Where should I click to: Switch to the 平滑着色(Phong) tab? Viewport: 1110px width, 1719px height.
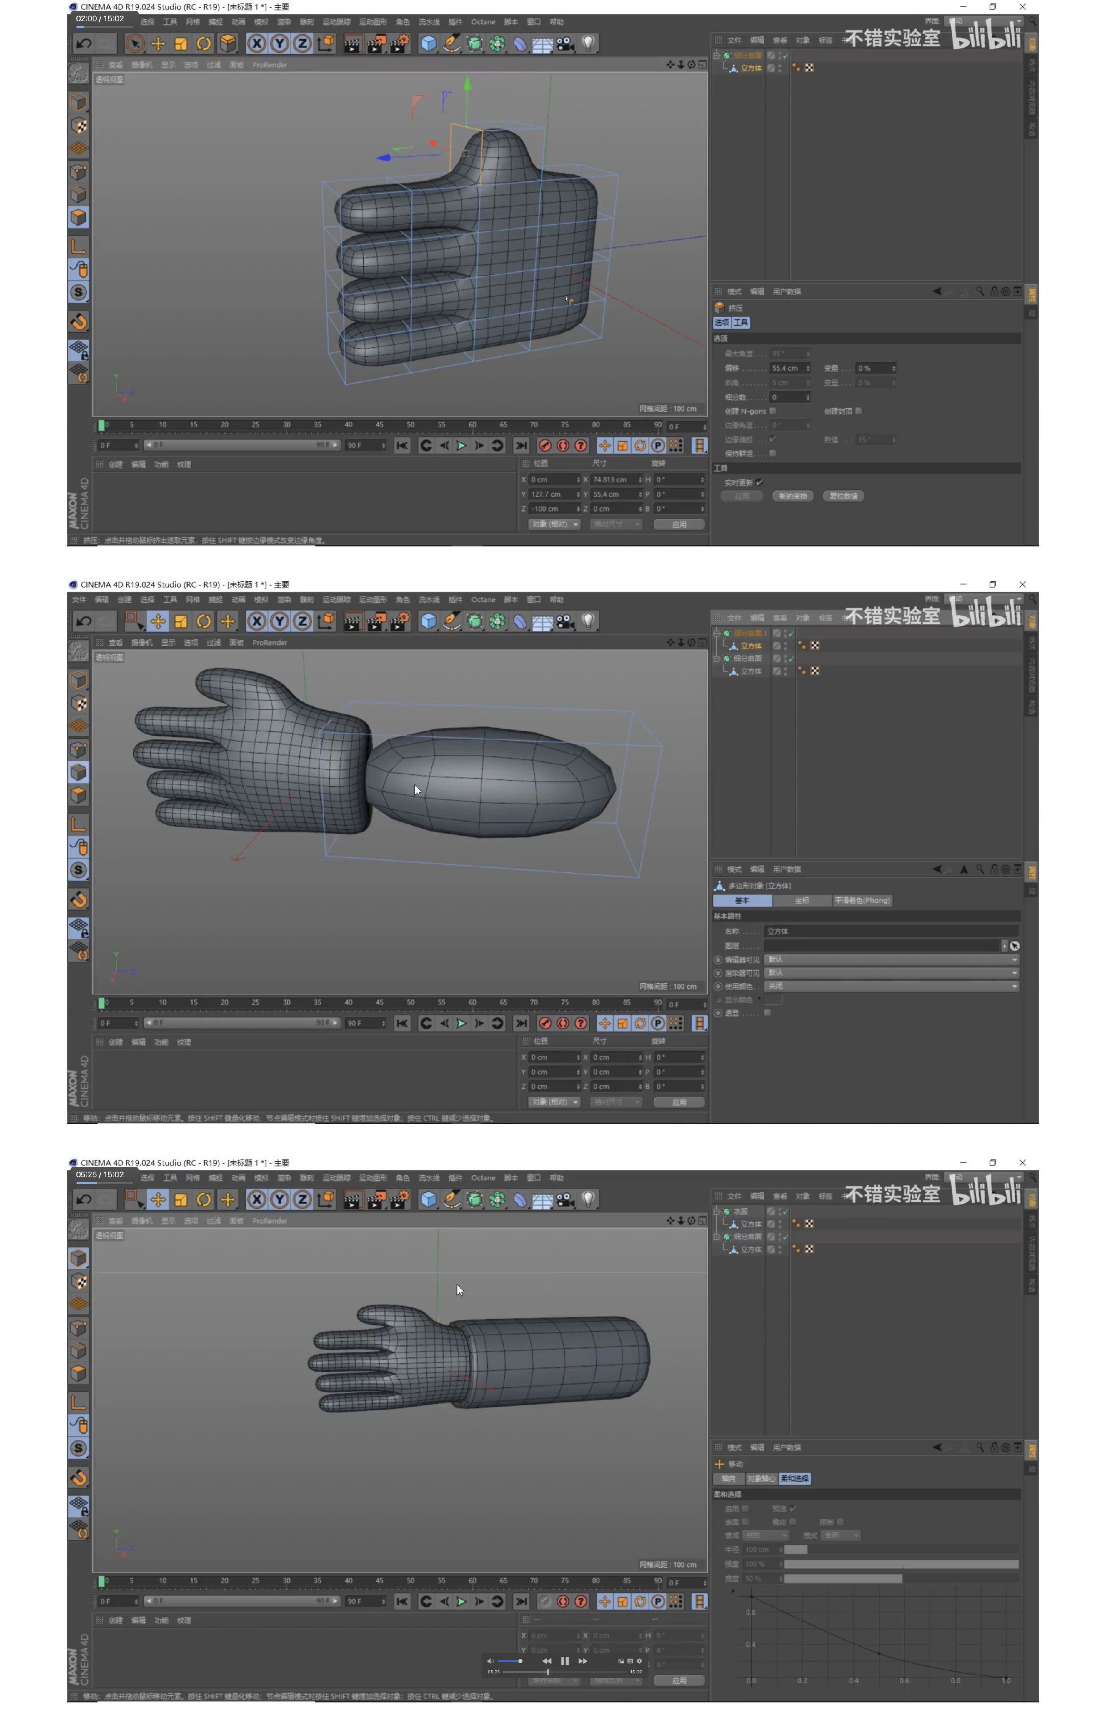click(862, 900)
